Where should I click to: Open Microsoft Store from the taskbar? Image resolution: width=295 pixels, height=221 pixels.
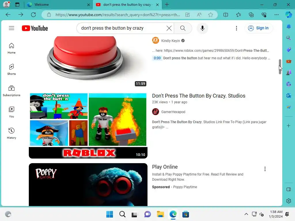(x=186, y=214)
